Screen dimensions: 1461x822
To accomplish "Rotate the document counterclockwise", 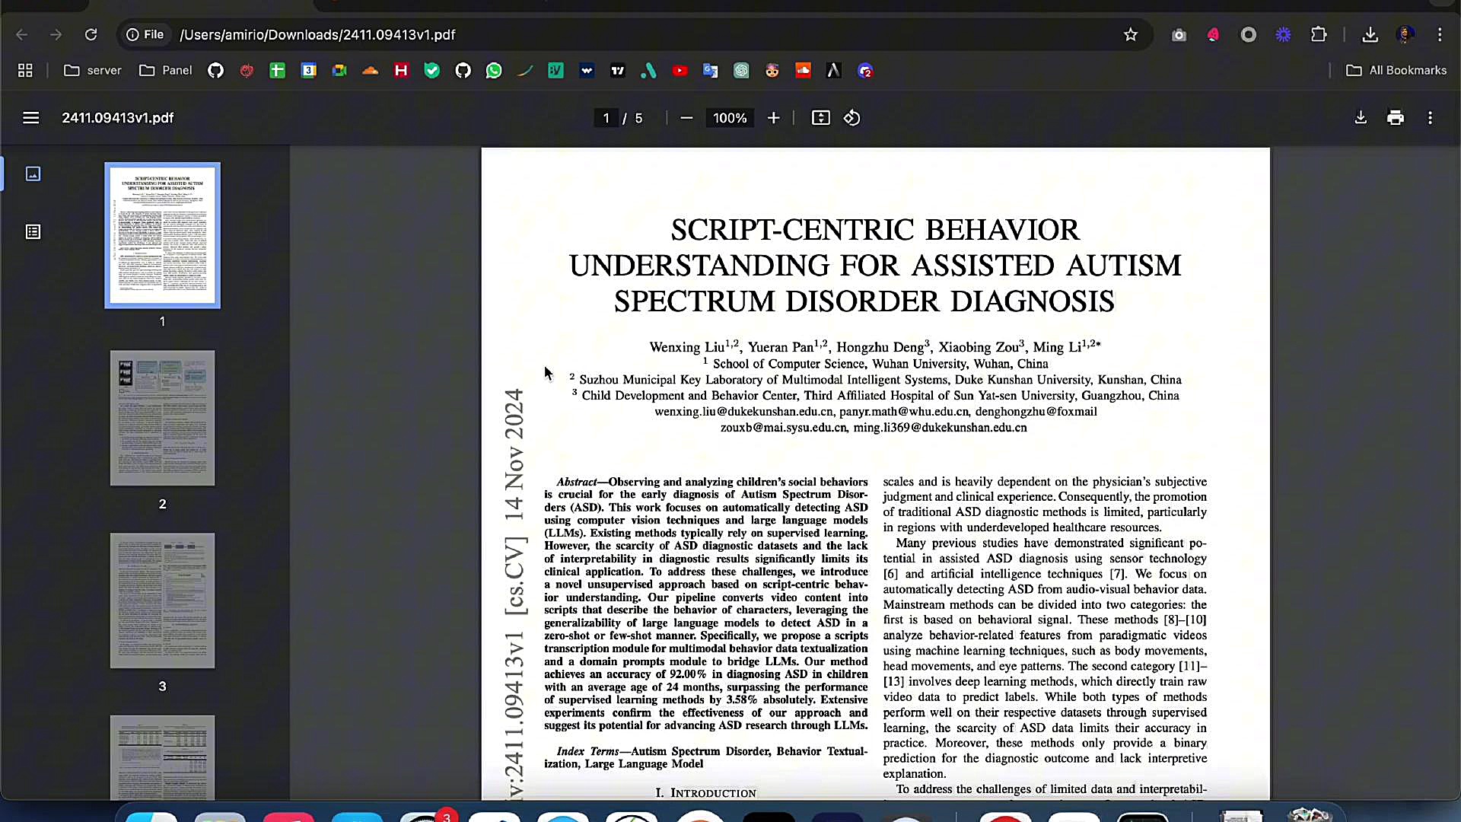I will pos(852,118).
